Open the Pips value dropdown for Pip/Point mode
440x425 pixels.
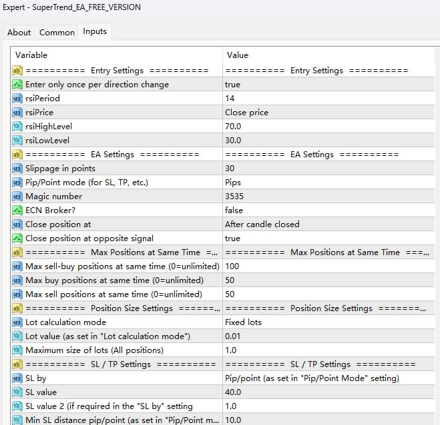[x=328, y=183]
